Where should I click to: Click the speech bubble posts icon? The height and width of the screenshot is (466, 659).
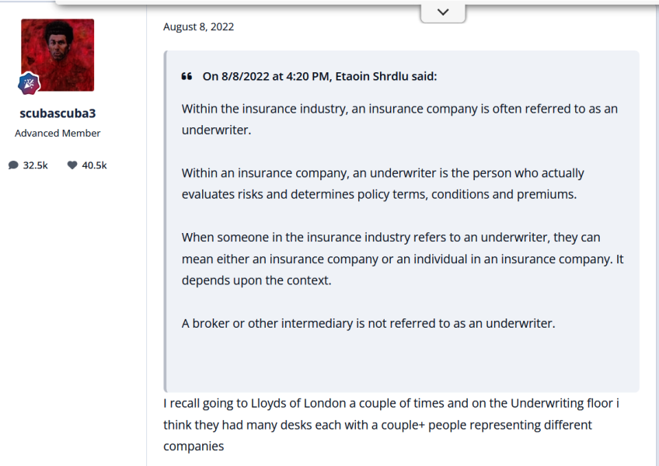[x=13, y=165]
